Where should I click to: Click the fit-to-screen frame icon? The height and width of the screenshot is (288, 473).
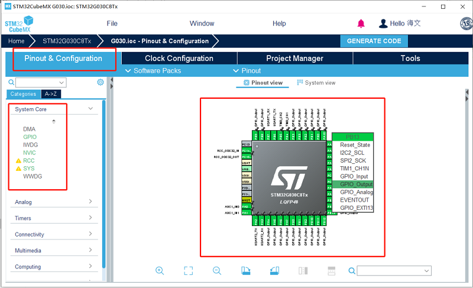(188, 270)
